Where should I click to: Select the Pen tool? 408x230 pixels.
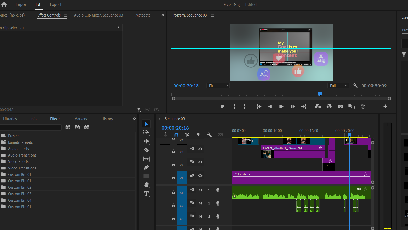[146, 167]
